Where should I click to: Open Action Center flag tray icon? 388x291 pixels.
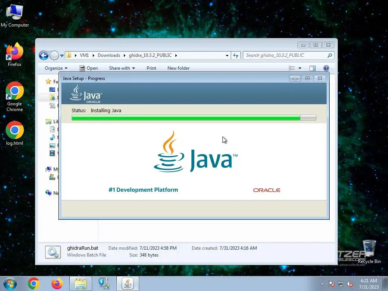pyautogui.click(x=331, y=284)
